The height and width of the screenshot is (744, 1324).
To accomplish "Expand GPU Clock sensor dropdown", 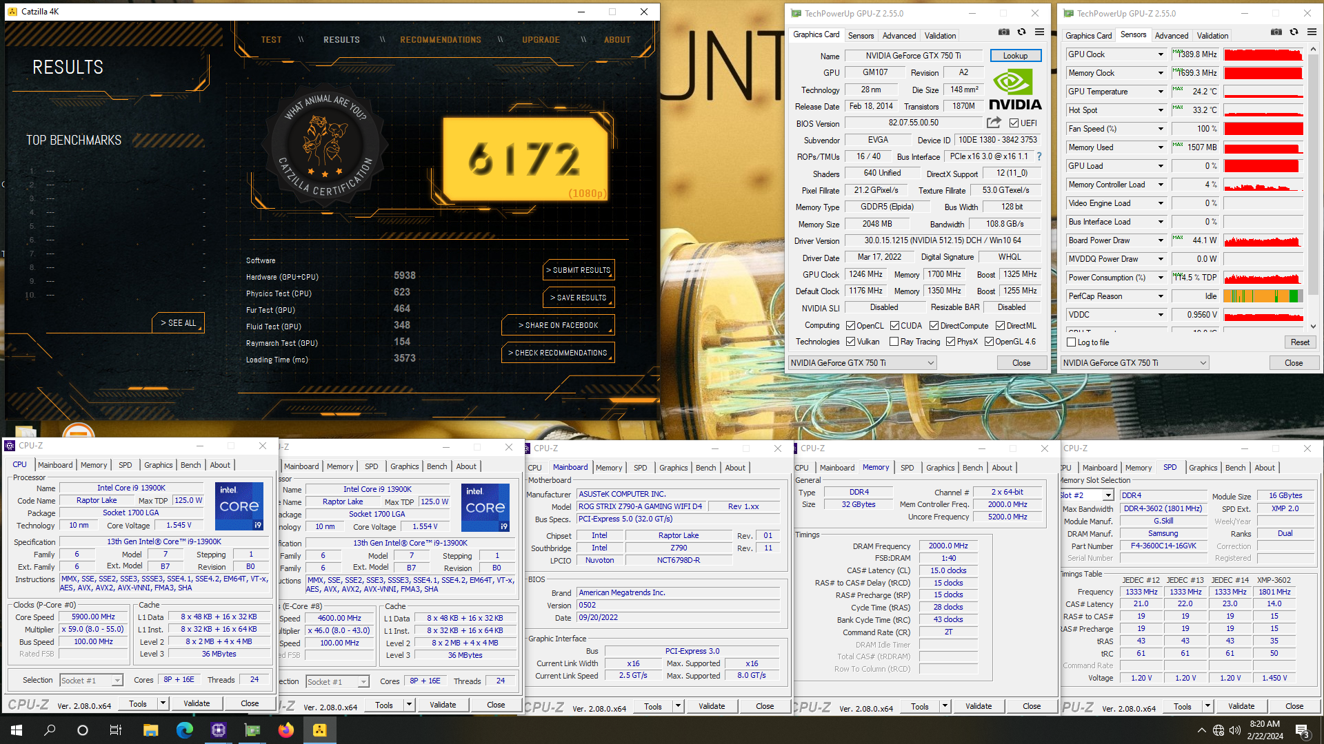I will (1161, 54).
